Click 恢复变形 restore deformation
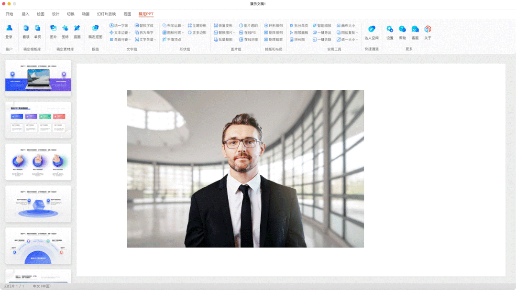 tap(223, 26)
